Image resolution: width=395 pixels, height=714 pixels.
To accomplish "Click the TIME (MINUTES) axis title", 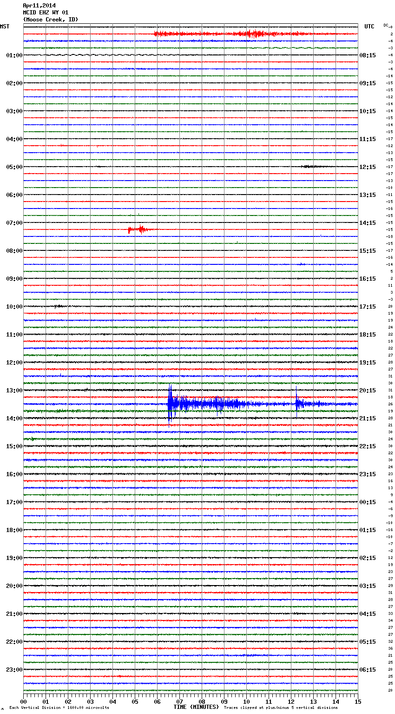I will point(196,707).
